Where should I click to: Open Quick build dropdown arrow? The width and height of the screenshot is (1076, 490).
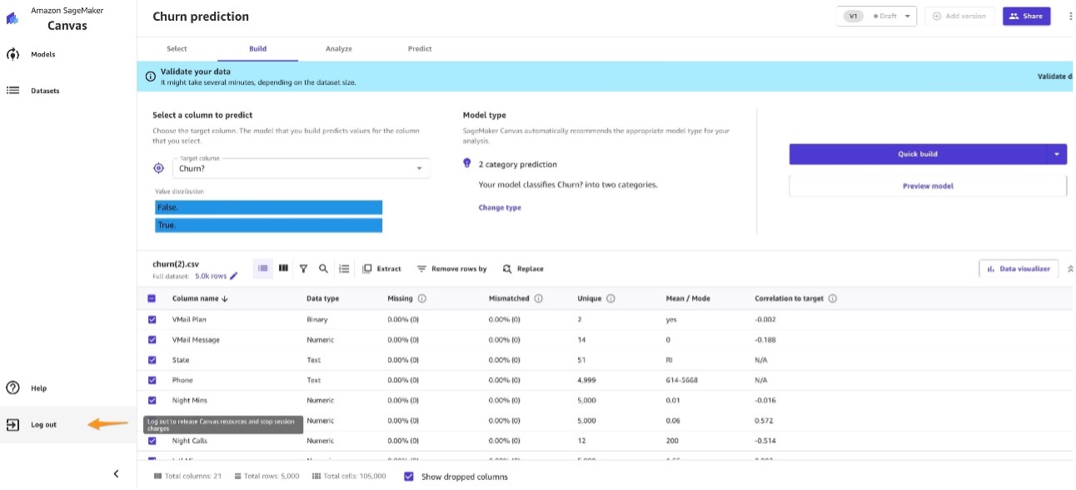tap(1056, 154)
